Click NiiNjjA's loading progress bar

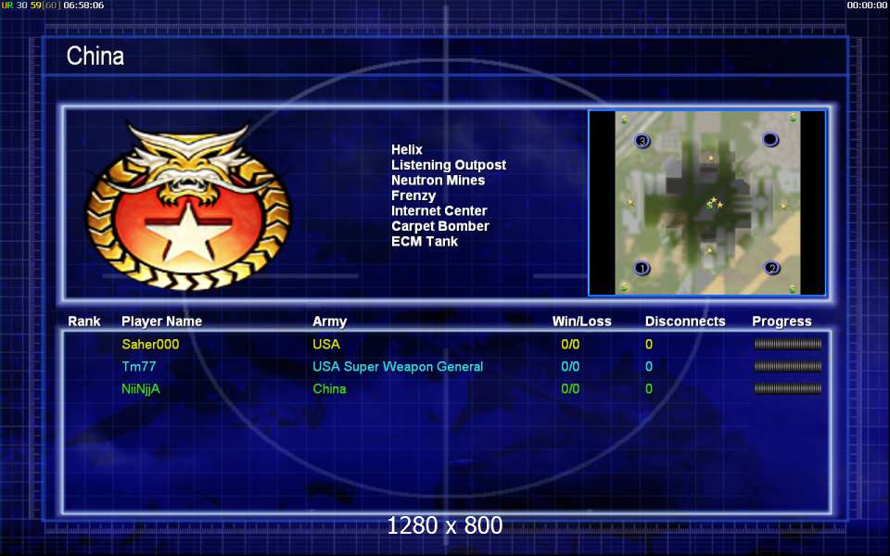point(788,388)
